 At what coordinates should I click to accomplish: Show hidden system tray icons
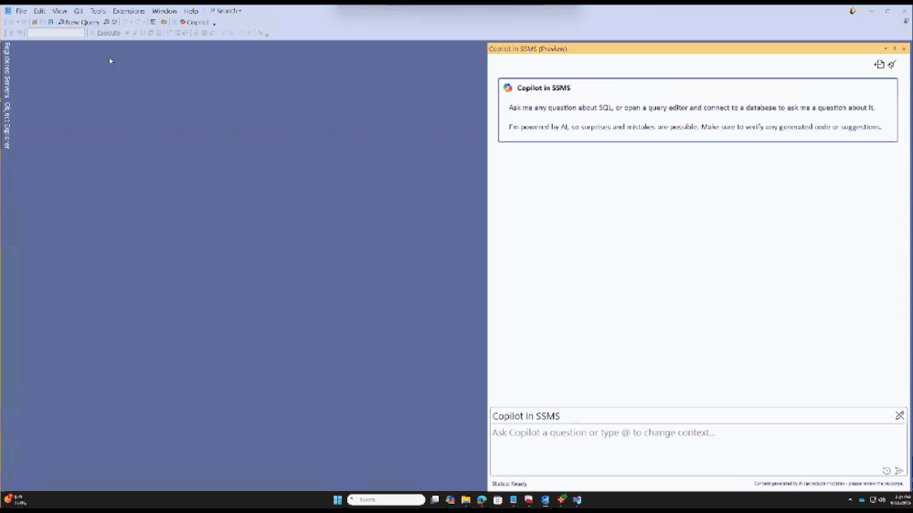click(x=850, y=499)
